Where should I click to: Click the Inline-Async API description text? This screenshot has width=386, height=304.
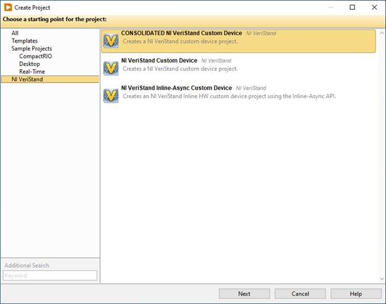tap(229, 96)
